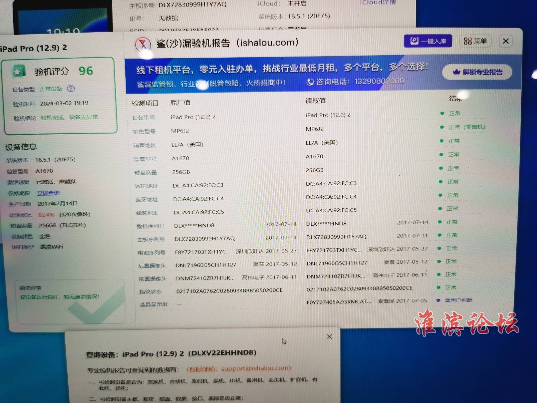Image resolution: width=537 pixels, height=403 pixels.
Task: Click the red shark logo icon
Action: tap(143, 44)
